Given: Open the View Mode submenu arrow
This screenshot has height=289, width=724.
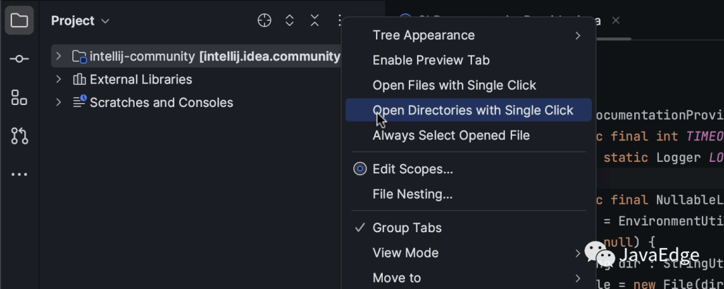Looking at the screenshot, I should click(x=578, y=253).
